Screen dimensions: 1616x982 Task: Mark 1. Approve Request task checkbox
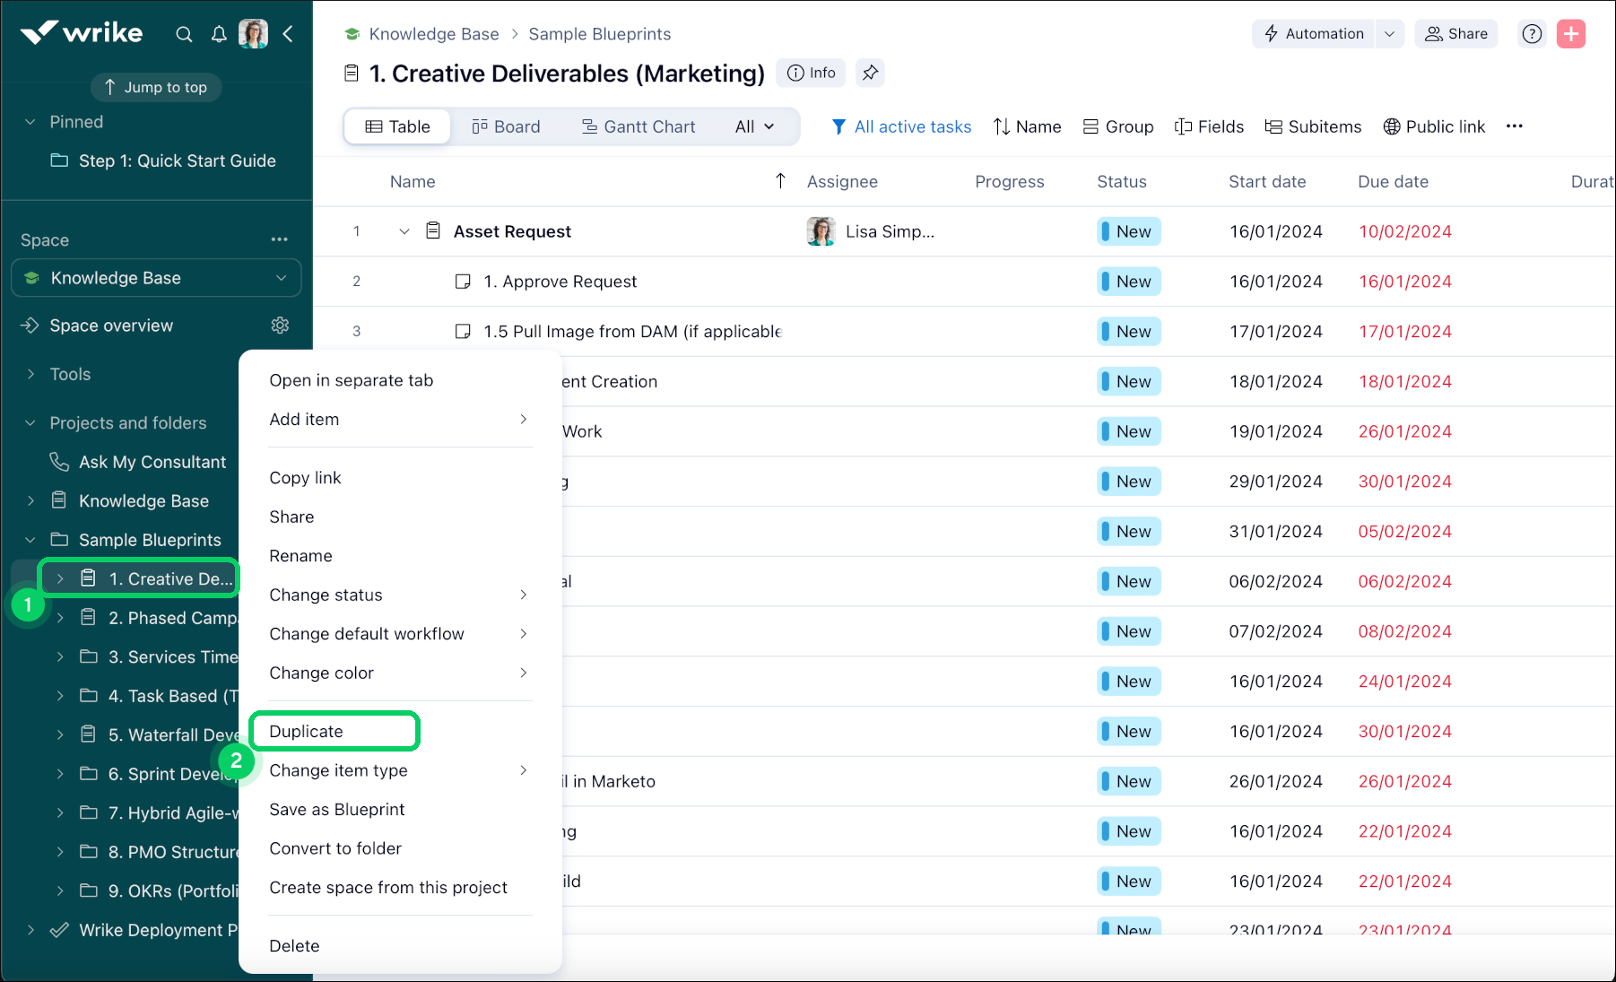(463, 282)
